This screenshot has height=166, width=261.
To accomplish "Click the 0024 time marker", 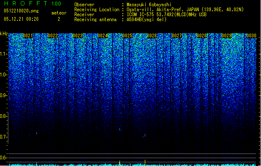I will click(102, 36).
